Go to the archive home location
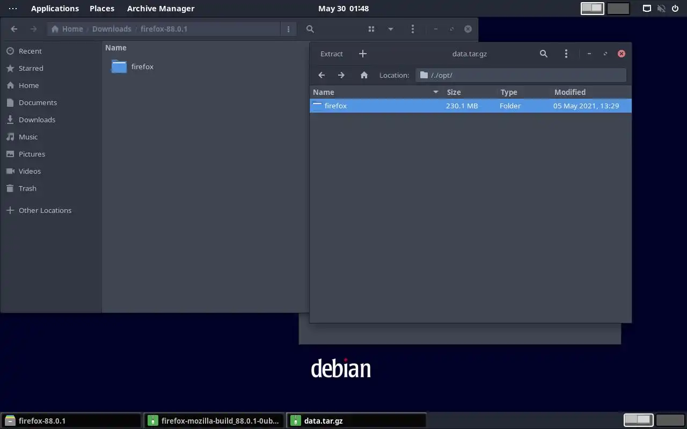Screen dimensions: 687x429 click(364, 75)
